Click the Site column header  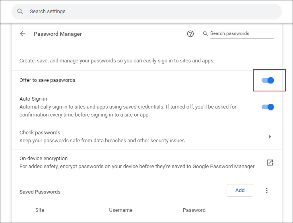coord(40,210)
